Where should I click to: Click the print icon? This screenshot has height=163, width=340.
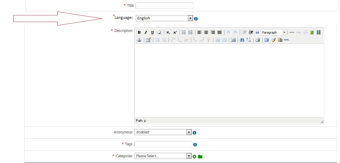pyautogui.click(x=257, y=40)
